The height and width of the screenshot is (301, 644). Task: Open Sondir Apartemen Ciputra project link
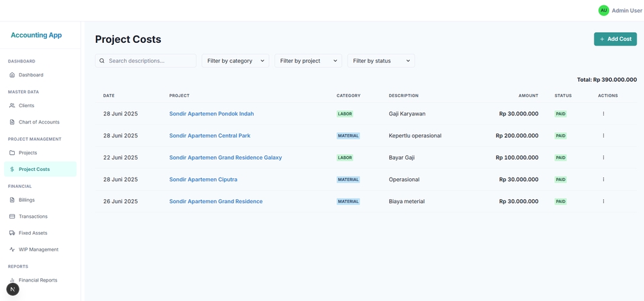click(203, 180)
